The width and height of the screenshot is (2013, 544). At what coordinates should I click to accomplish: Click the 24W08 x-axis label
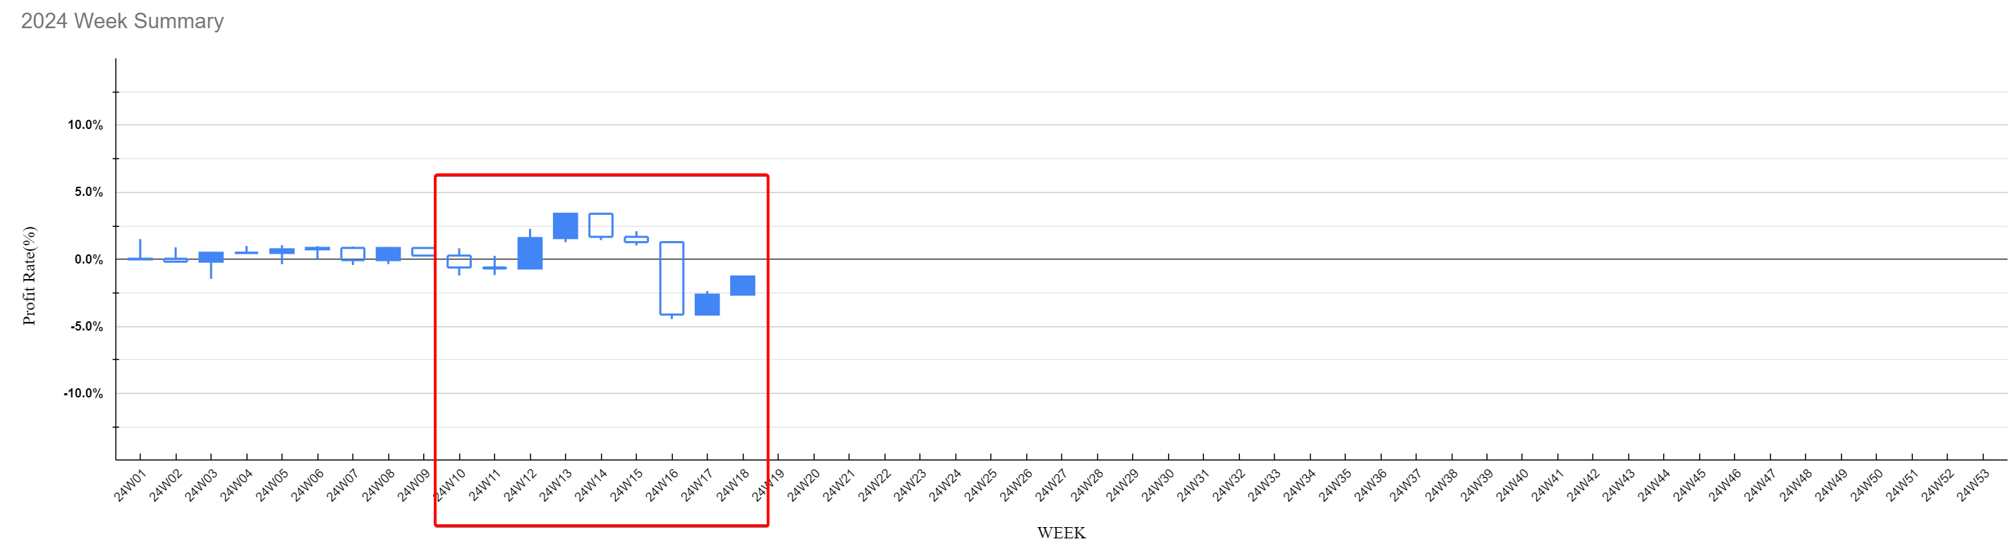378,486
